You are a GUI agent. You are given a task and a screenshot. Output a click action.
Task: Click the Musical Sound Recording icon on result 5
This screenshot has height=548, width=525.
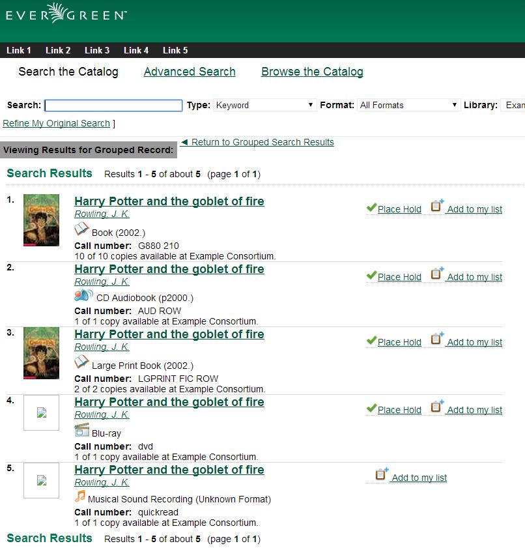[x=81, y=497]
